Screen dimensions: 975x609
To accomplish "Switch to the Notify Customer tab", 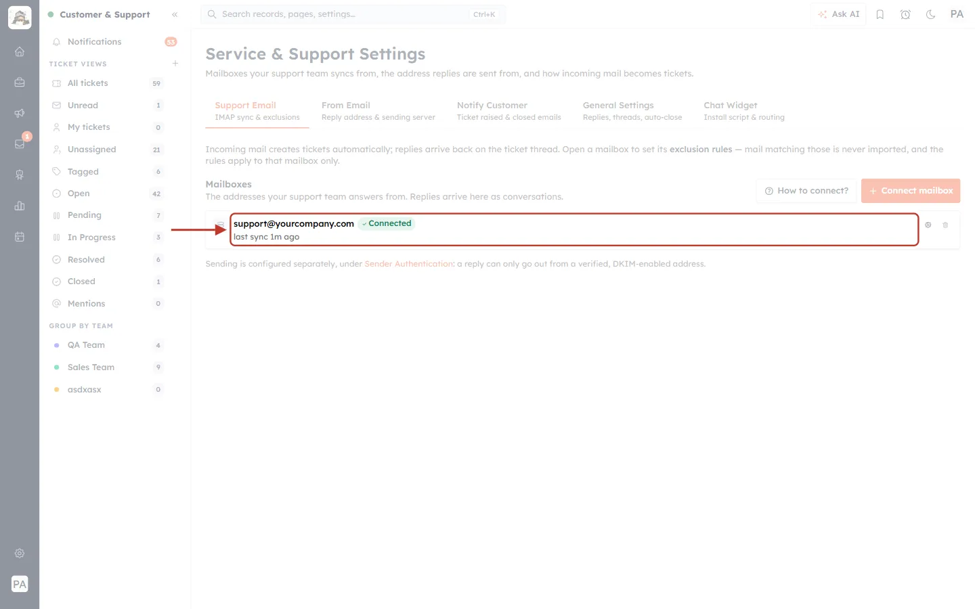I will click(509, 111).
